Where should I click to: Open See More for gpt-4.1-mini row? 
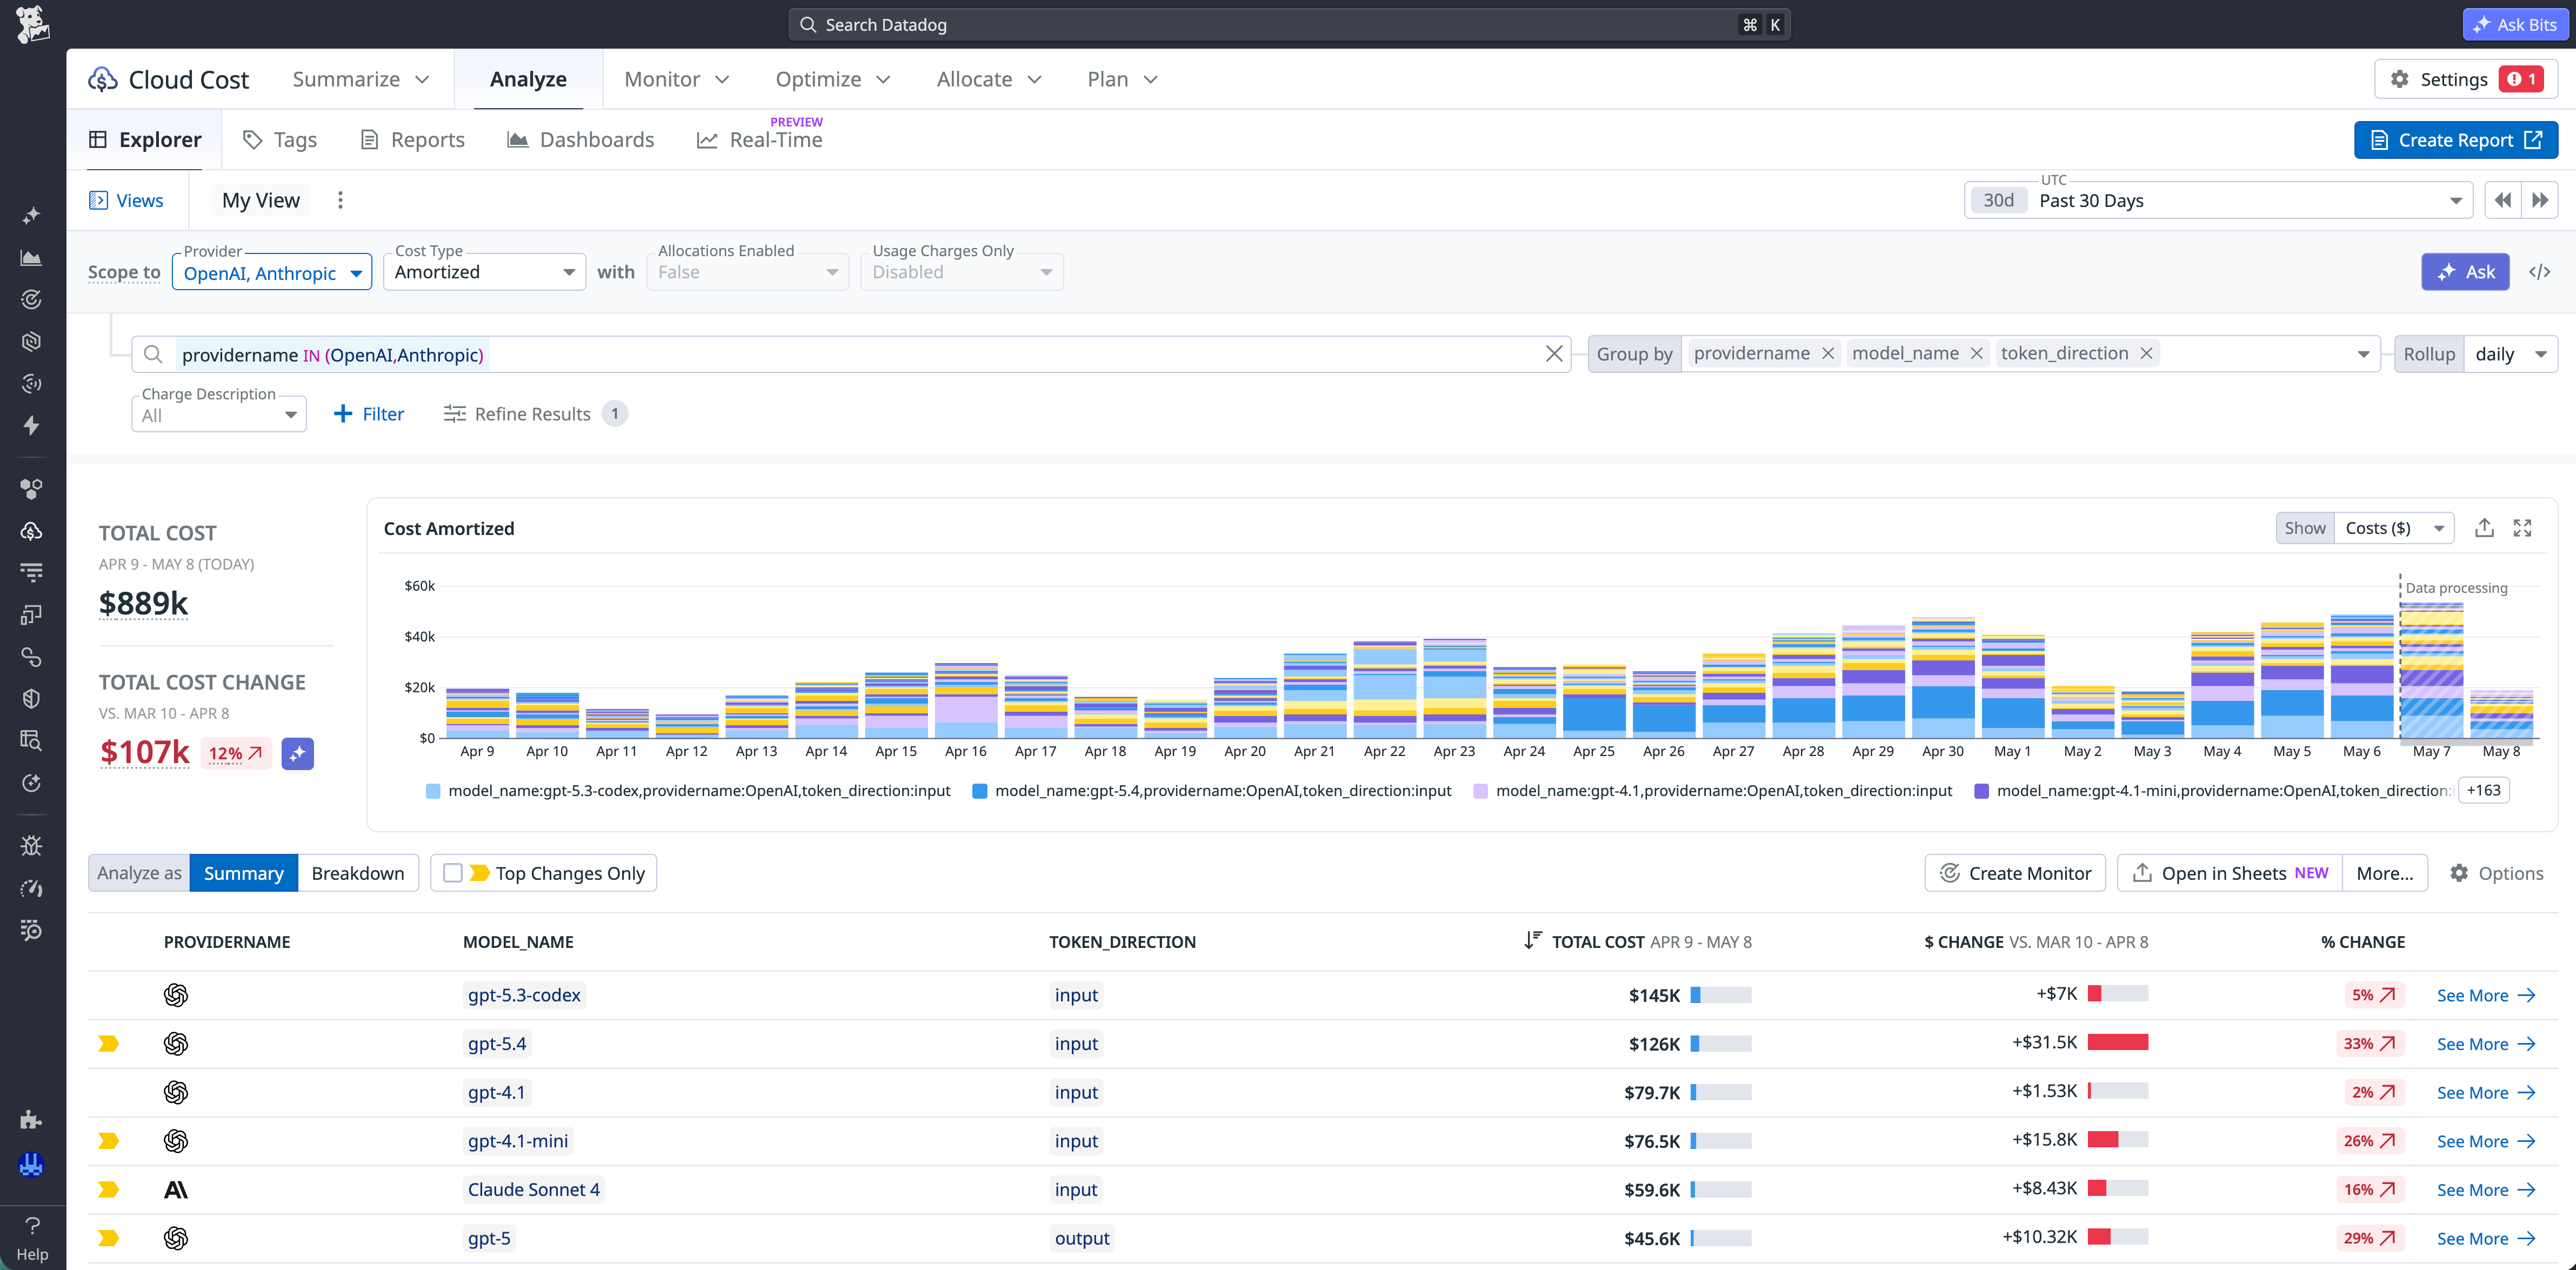[x=2485, y=1142]
